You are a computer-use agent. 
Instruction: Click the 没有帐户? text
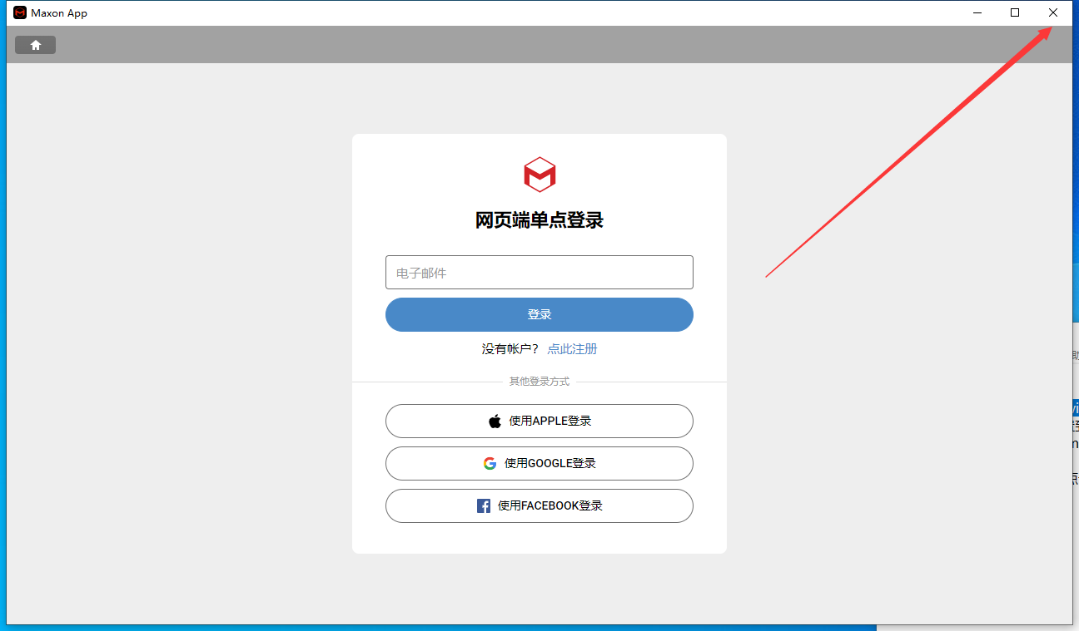[x=510, y=349]
